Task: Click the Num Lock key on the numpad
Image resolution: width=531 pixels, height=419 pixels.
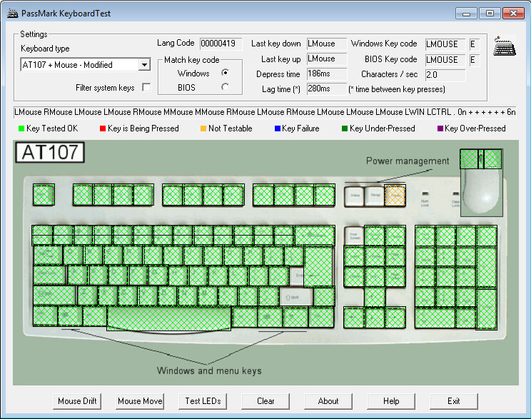Action: pyautogui.click(x=425, y=236)
